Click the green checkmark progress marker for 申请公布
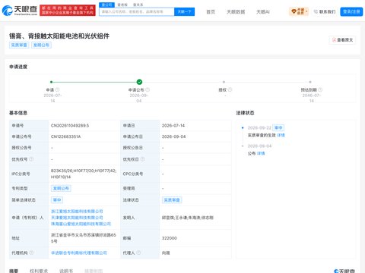This screenshot has width=365, height=273. [x=139, y=82]
